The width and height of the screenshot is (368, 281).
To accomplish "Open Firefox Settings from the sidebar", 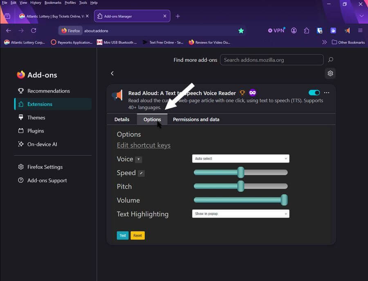I will coord(53,167).
